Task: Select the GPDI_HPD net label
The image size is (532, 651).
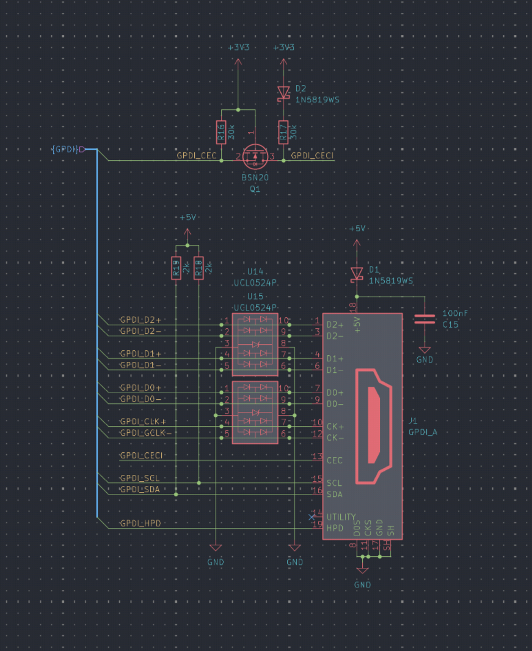Action: [140, 523]
